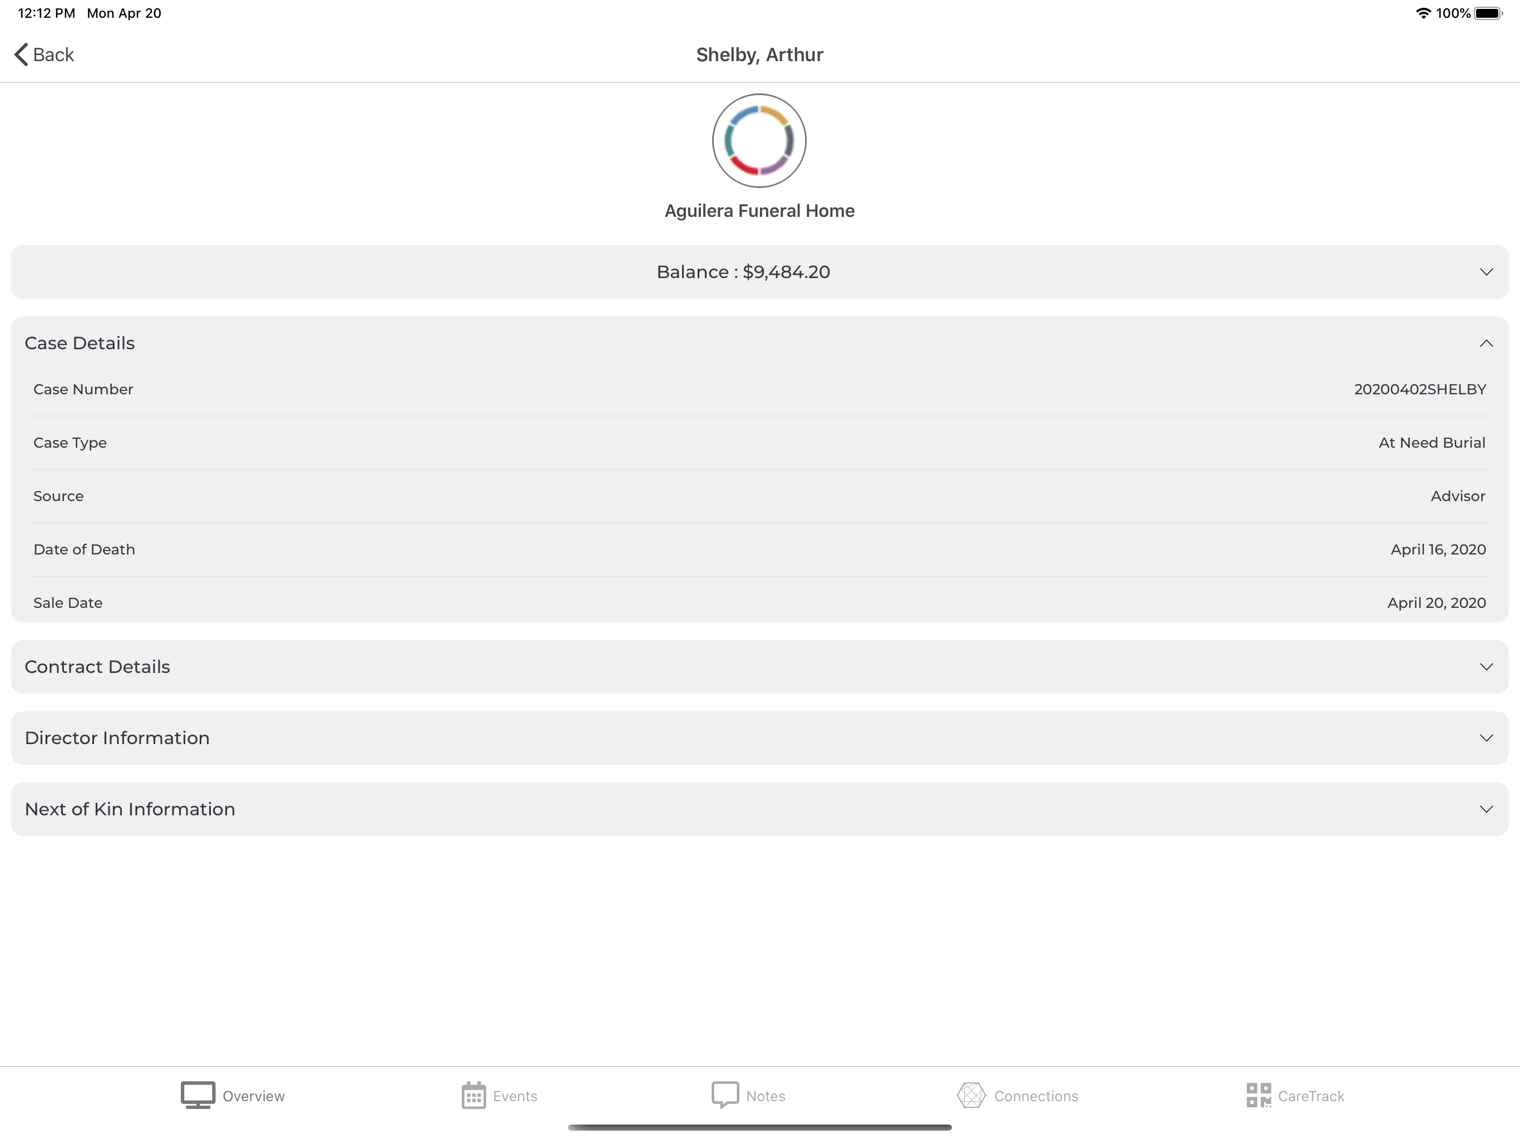Open the Connections network icon

(x=971, y=1095)
